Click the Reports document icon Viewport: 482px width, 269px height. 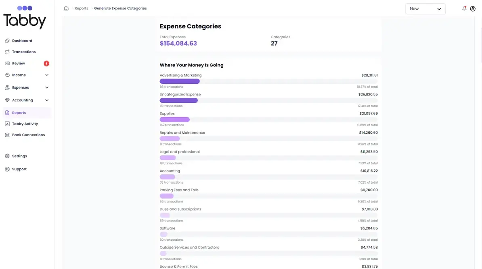(x=7, y=113)
